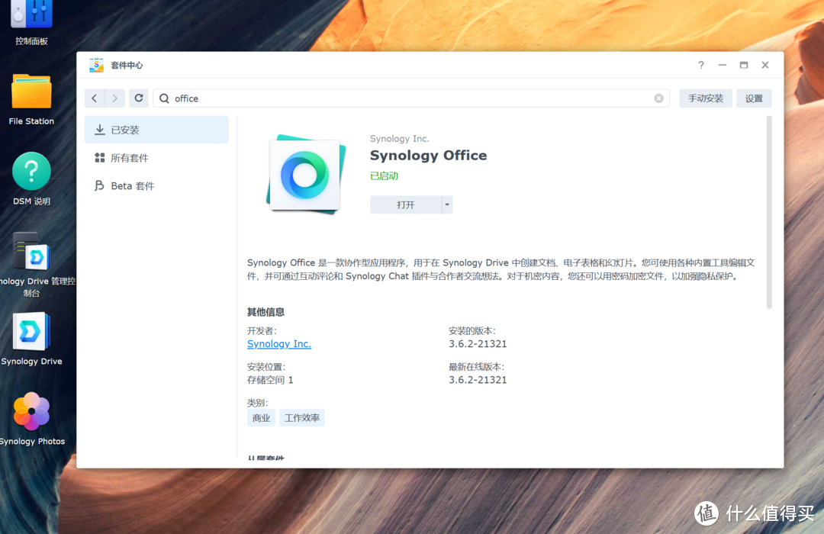
Task: Select the 已安装 installed tab
Action: 156,130
